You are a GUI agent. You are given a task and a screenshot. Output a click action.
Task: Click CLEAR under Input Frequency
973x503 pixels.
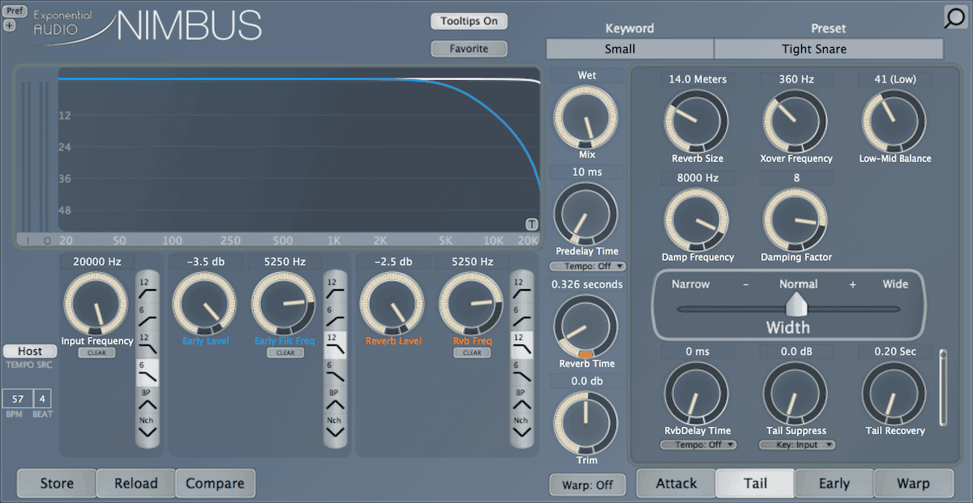(97, 353)
